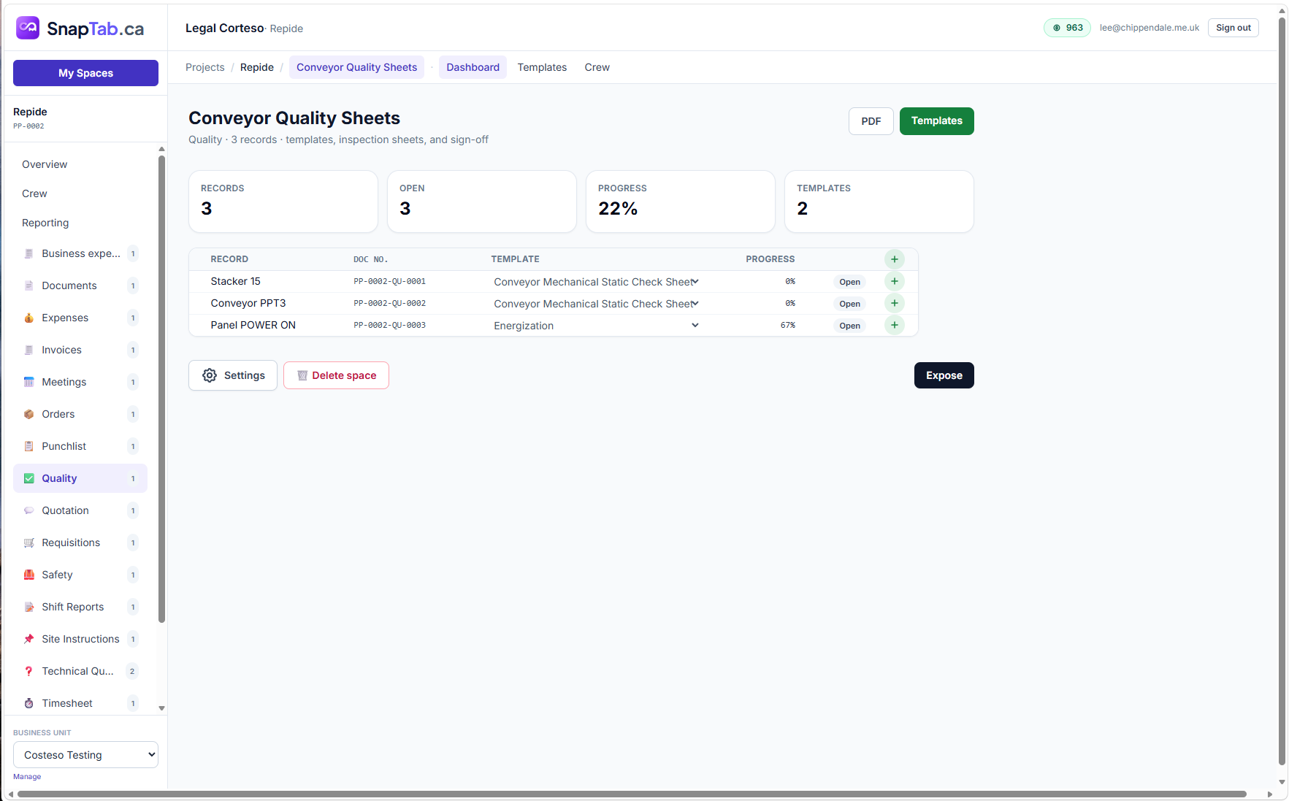The width and height of the screenshot is (1289, 801).
Task: Click the Expose button
Action: click(x=944, y=375)
